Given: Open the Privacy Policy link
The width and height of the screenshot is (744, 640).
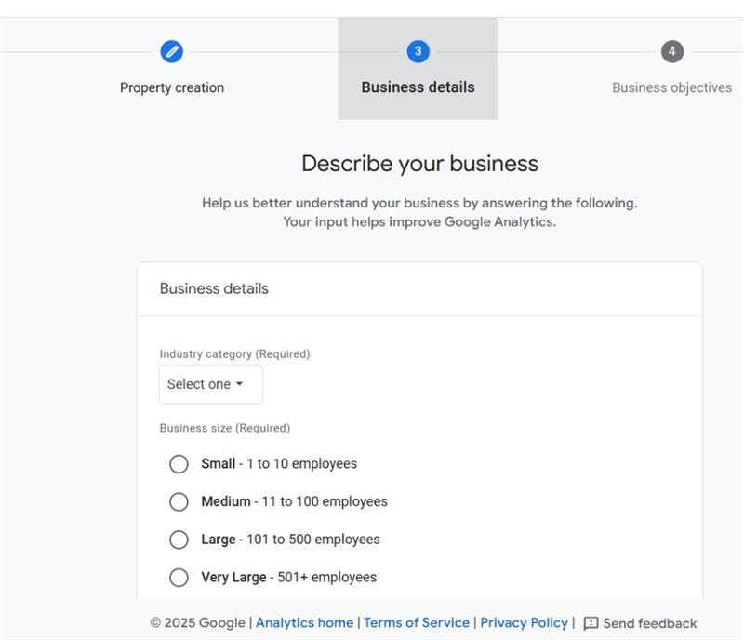Looking at the screenshot, I should [x=523, y=622].
